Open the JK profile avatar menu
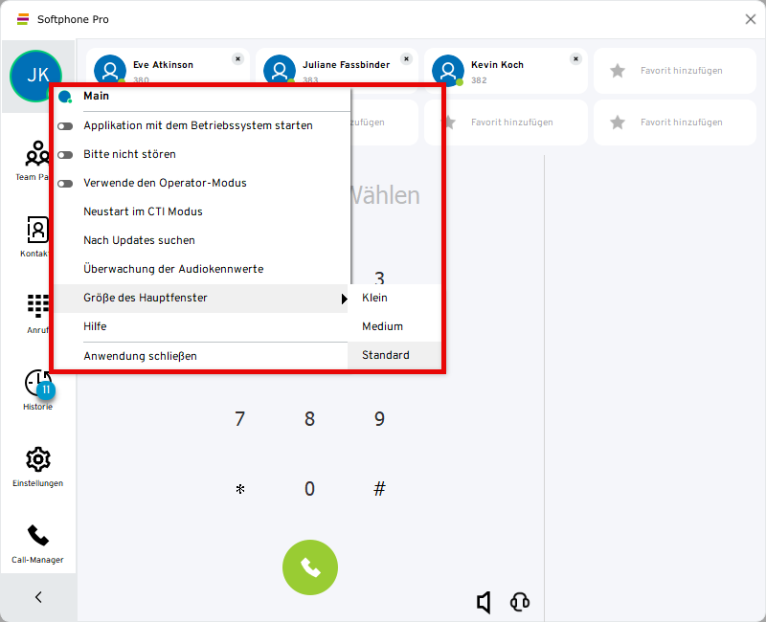The width and height of the screenshot is (766, 622). tap(36, 75)
